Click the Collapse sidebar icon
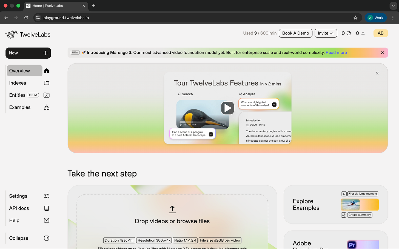 click(47, 238)
